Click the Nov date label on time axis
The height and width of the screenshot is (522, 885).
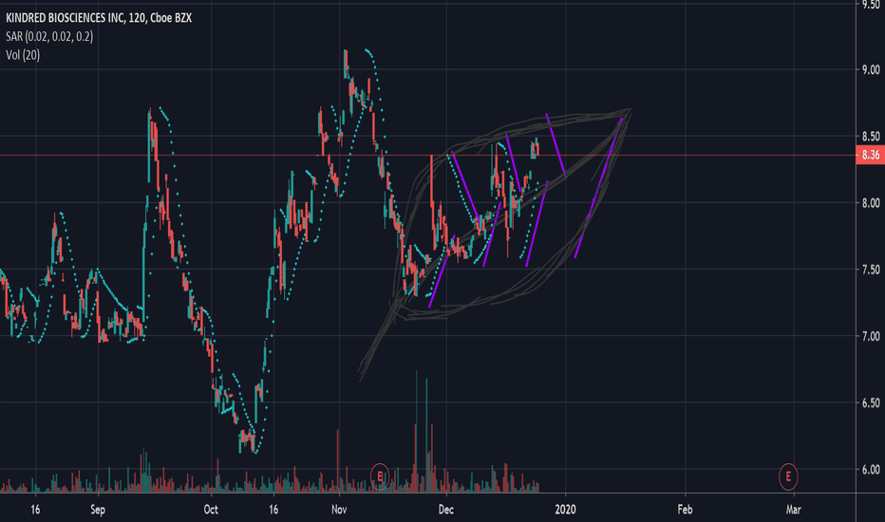point(339,510)
